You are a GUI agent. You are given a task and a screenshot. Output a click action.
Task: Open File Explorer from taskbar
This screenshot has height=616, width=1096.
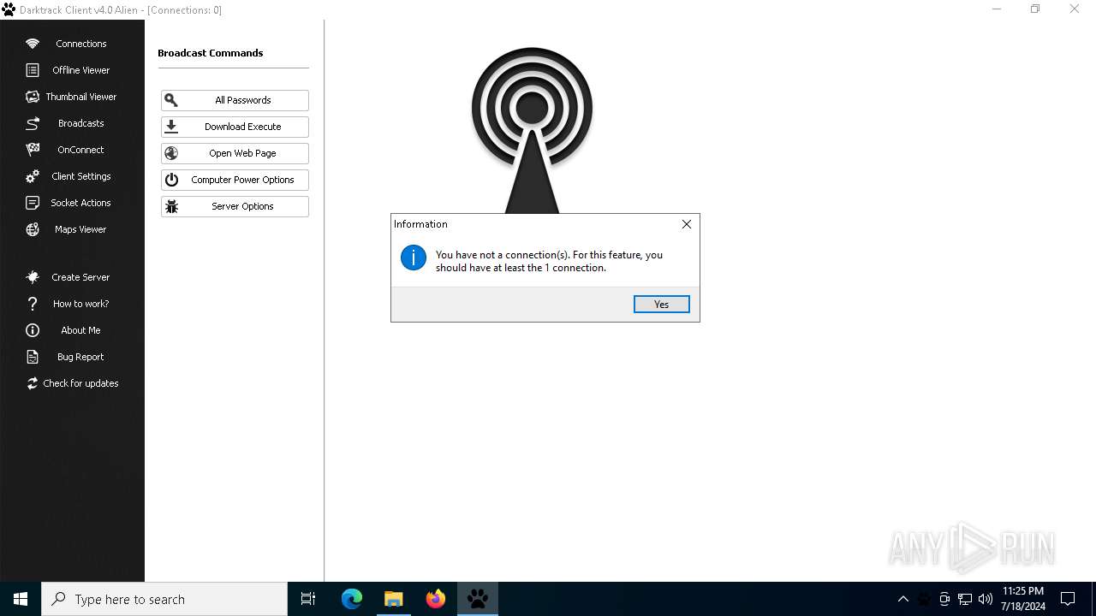[x=394, y=599]
